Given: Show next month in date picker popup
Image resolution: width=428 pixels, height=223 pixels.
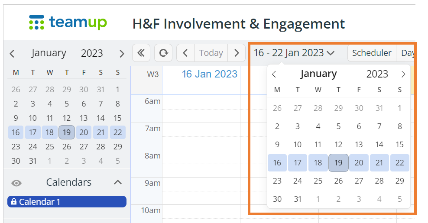Looking at the screenshot, I should 403,74.
